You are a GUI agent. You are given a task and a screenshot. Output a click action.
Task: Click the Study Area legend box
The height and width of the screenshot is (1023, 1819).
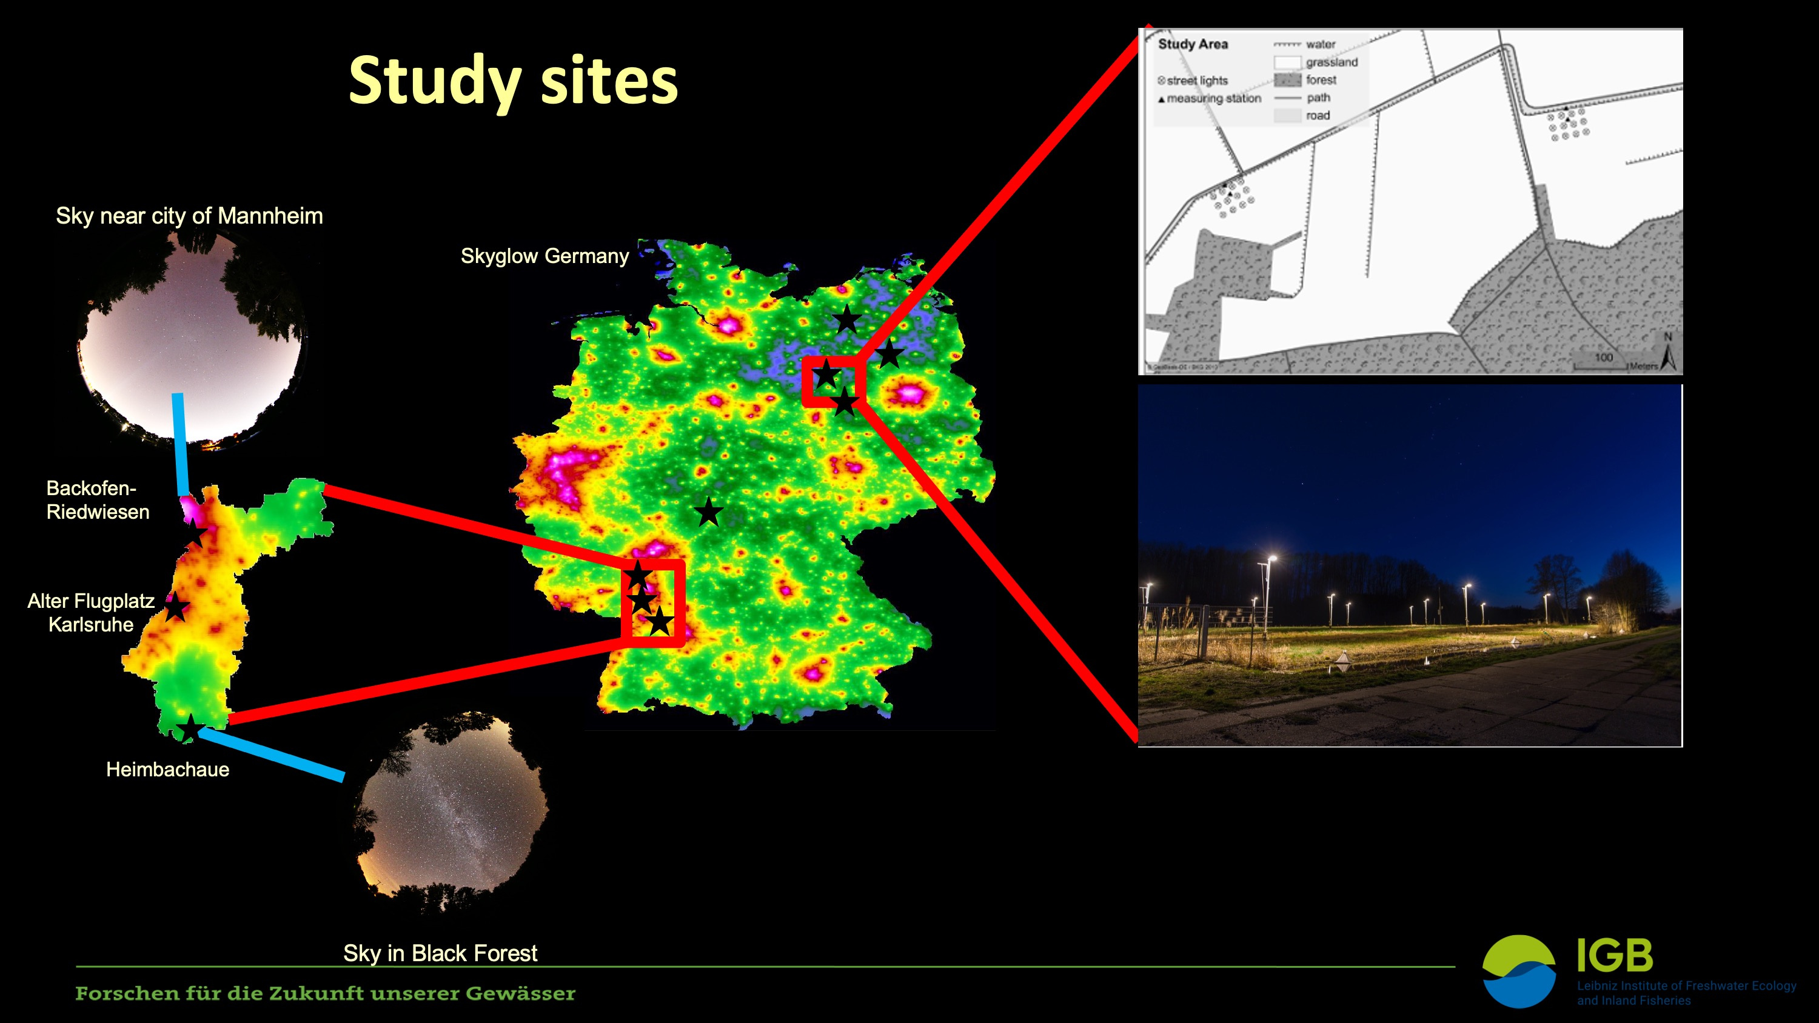[1261, 80]
